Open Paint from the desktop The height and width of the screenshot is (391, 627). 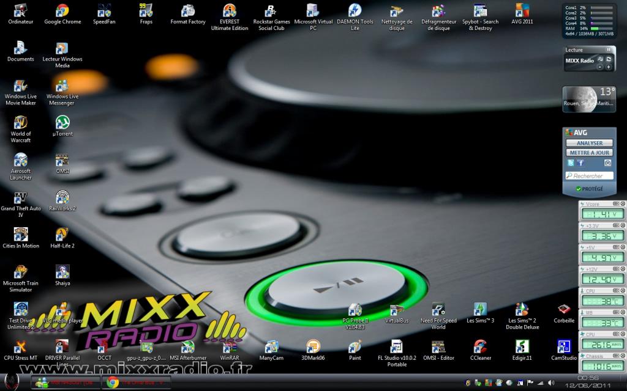tap(355, 350)
